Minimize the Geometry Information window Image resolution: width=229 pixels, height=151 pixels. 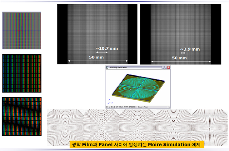point(162,68)
